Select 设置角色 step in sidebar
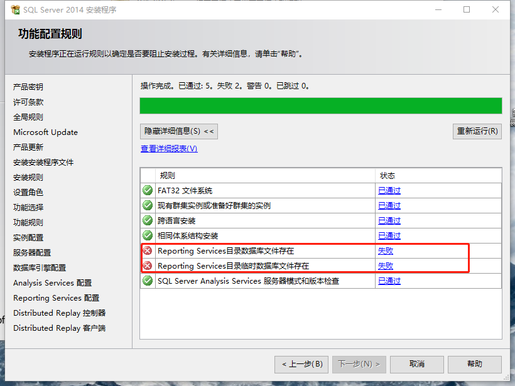The width and height of the screenshot is (515, 386). 28,192
